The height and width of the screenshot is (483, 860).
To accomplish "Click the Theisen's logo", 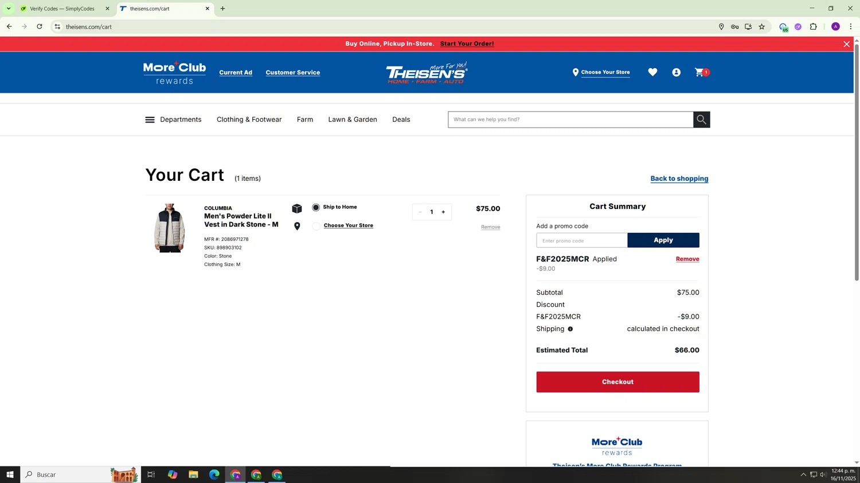I will pos(427,73).
